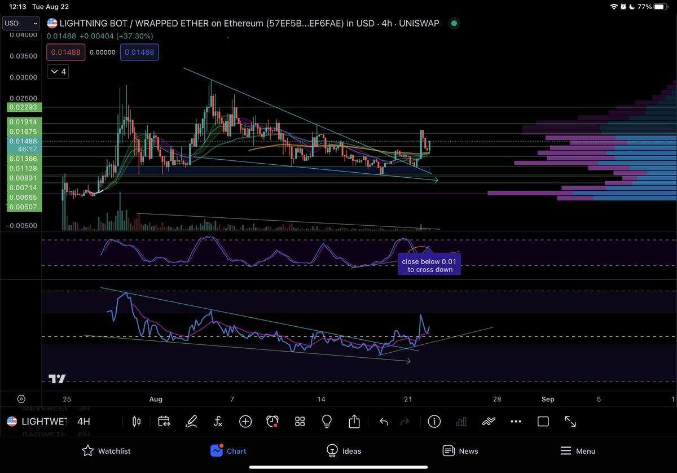
Task: Tap the current price label 0.01488 on axis
Action: (23, 141)
